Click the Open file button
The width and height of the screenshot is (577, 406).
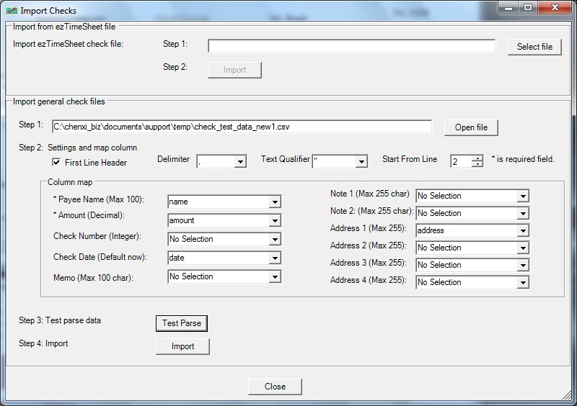(471, 127)
